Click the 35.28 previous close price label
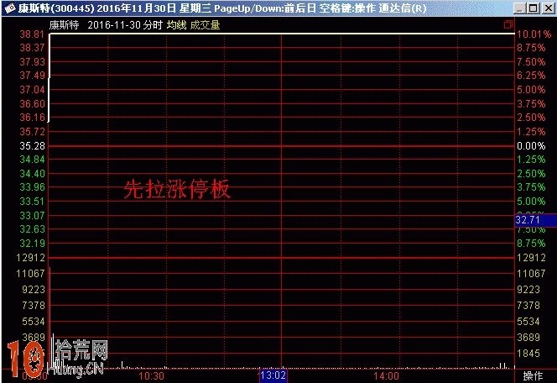557x383 pixels. point(32,146)
